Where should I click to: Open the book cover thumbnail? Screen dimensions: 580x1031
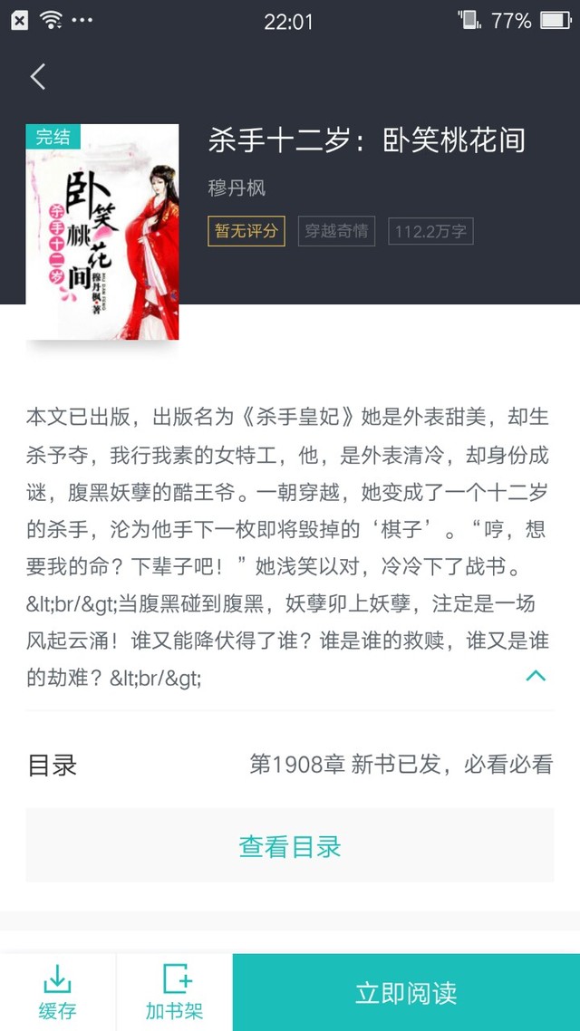(101, 232)
